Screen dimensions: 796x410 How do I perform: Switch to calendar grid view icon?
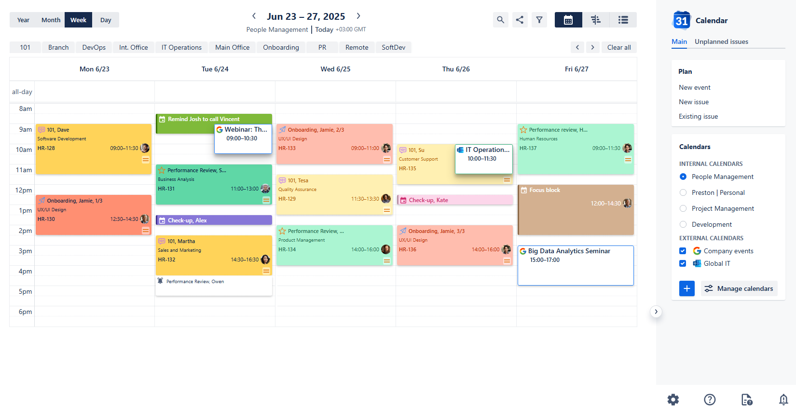click(568, 20)
